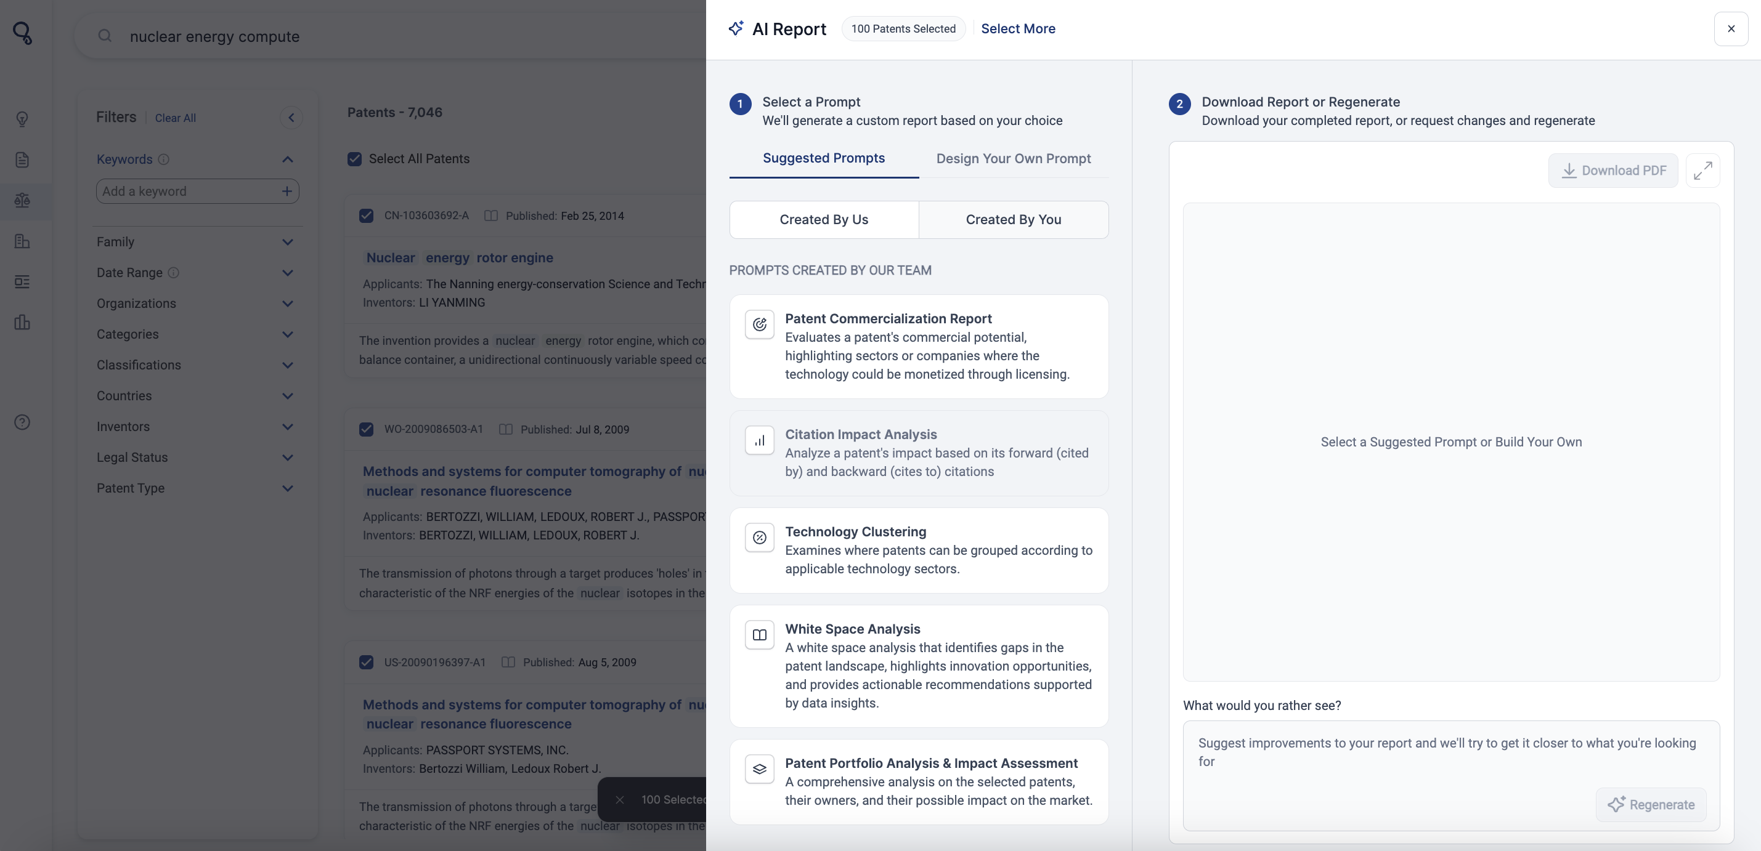The image size is (1761, 851).
Task: Expand the Organizations filter
Action: coord(288,303)
